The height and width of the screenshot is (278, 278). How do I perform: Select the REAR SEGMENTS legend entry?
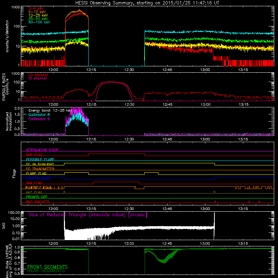46,271
